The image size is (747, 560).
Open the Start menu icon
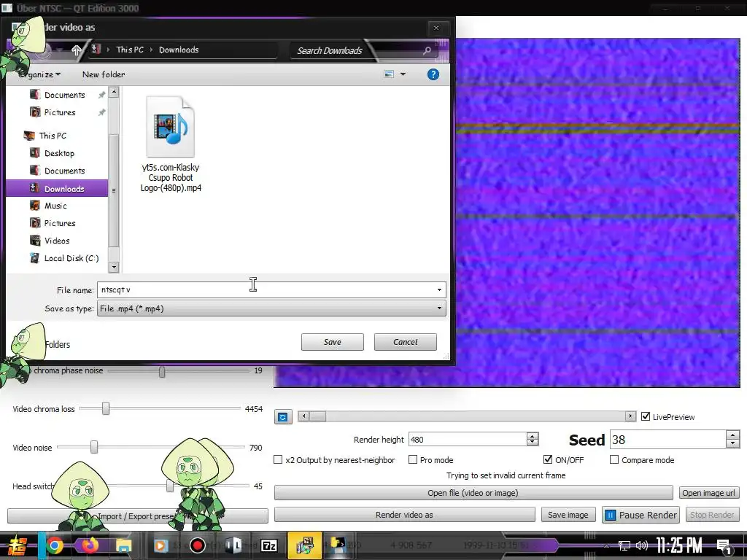pos(16,545)
